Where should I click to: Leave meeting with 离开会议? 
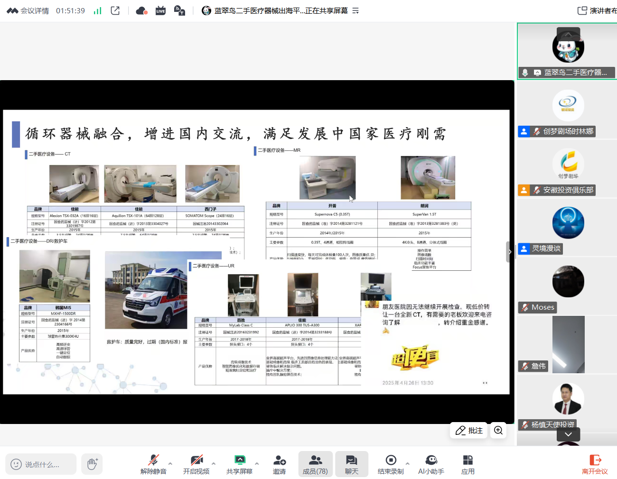click(x=595, y=464)
